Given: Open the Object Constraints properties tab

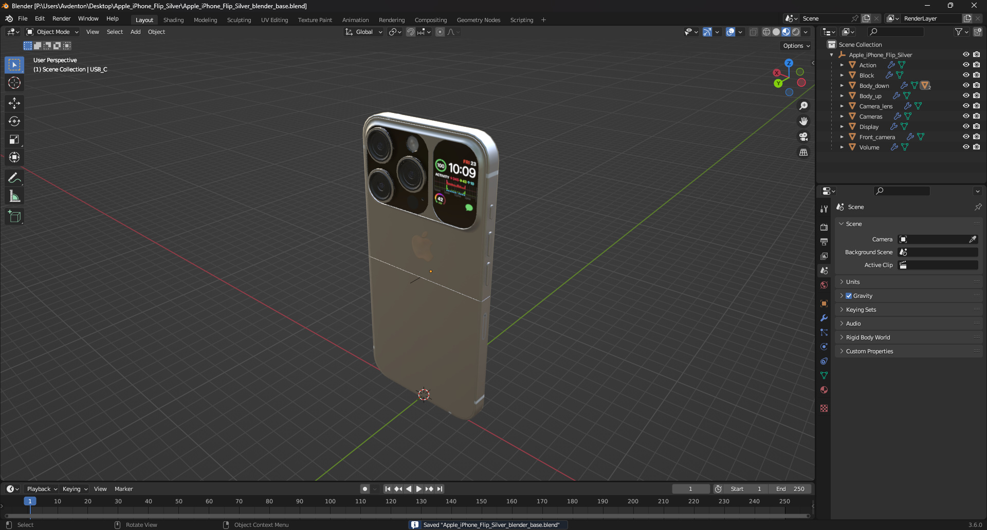Looking at the screenshot, I should tap(824, 361).
